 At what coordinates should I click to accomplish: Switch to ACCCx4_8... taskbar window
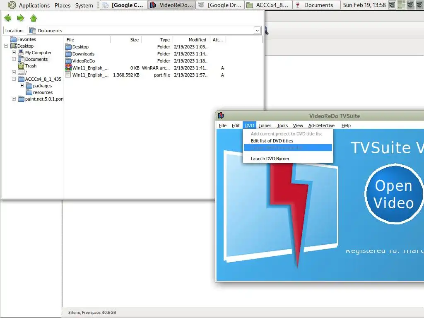(x=268, y=5)
